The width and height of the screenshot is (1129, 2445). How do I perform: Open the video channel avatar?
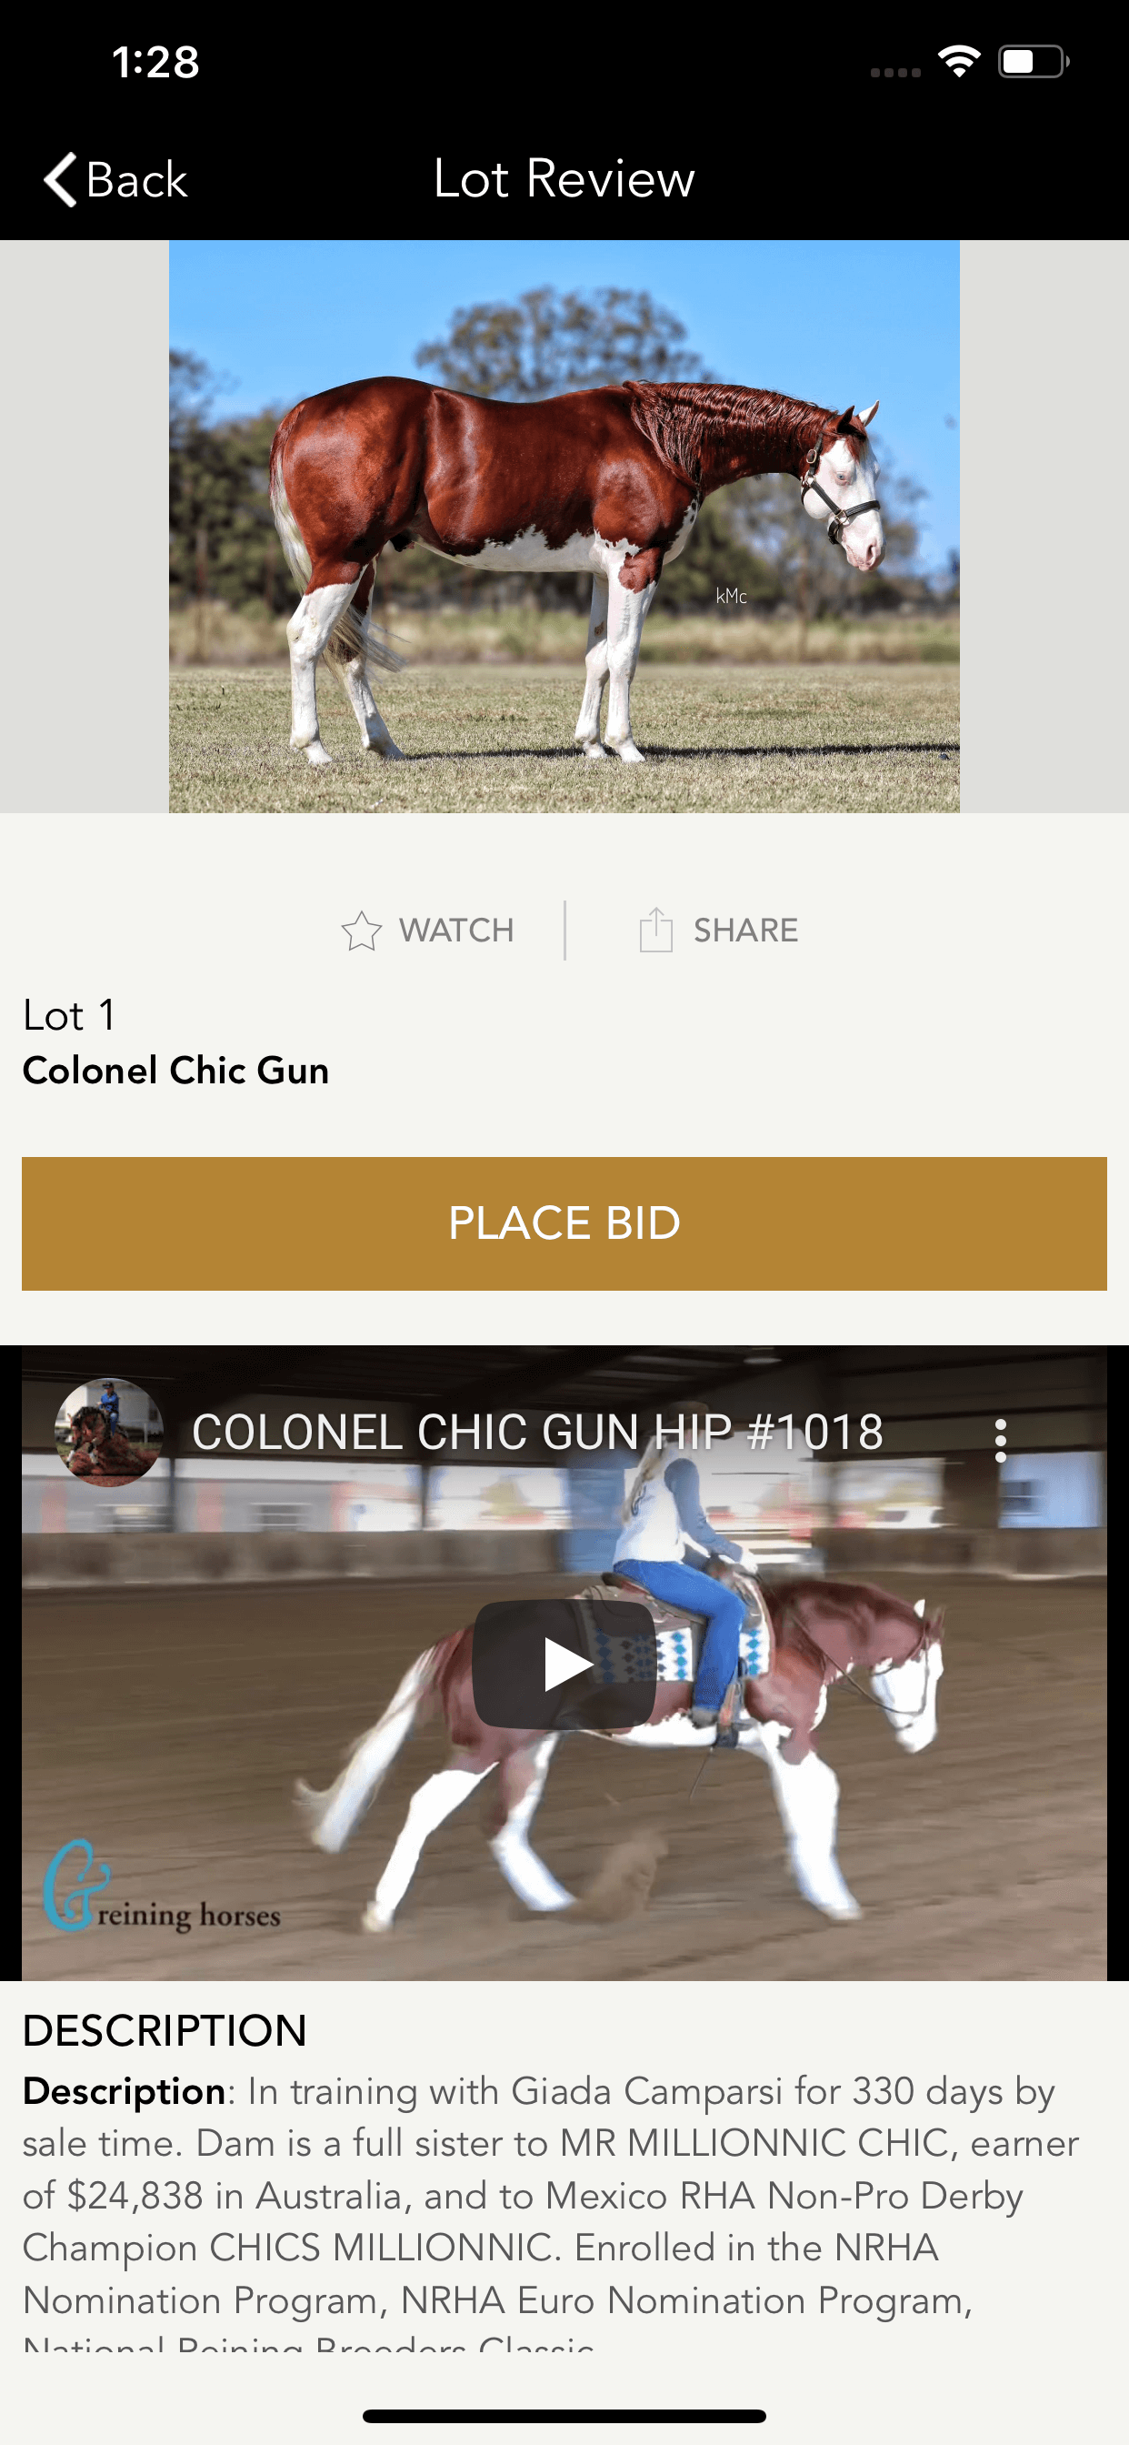[109, 1433]
